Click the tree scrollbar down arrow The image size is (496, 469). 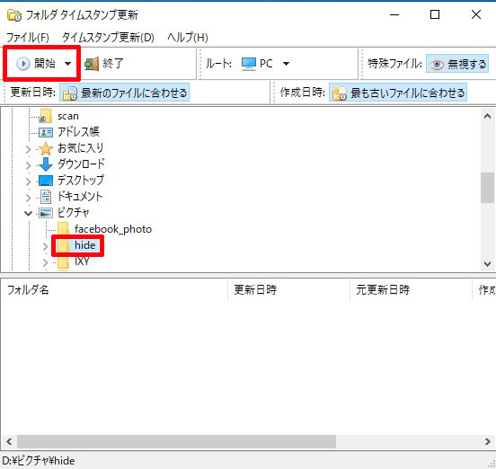pyautogui.click(x=487, y=263)
